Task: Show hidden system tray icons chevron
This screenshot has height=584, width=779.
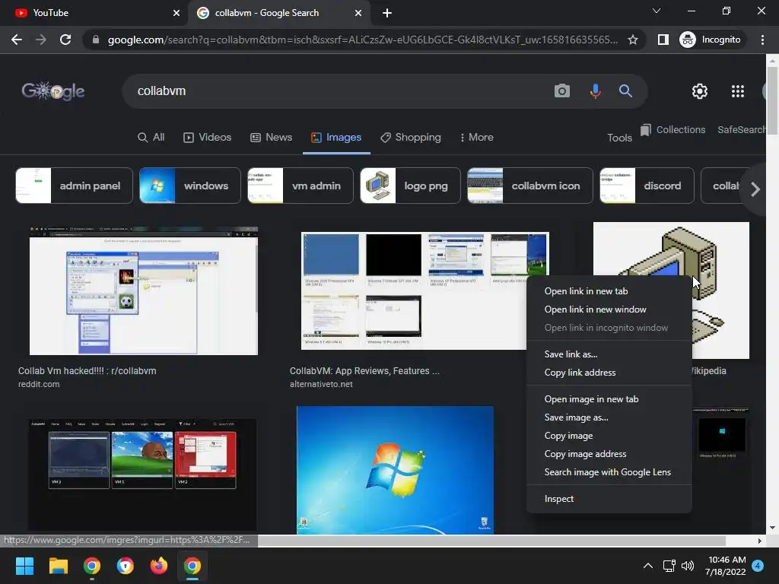Action: tap(648, 566)
